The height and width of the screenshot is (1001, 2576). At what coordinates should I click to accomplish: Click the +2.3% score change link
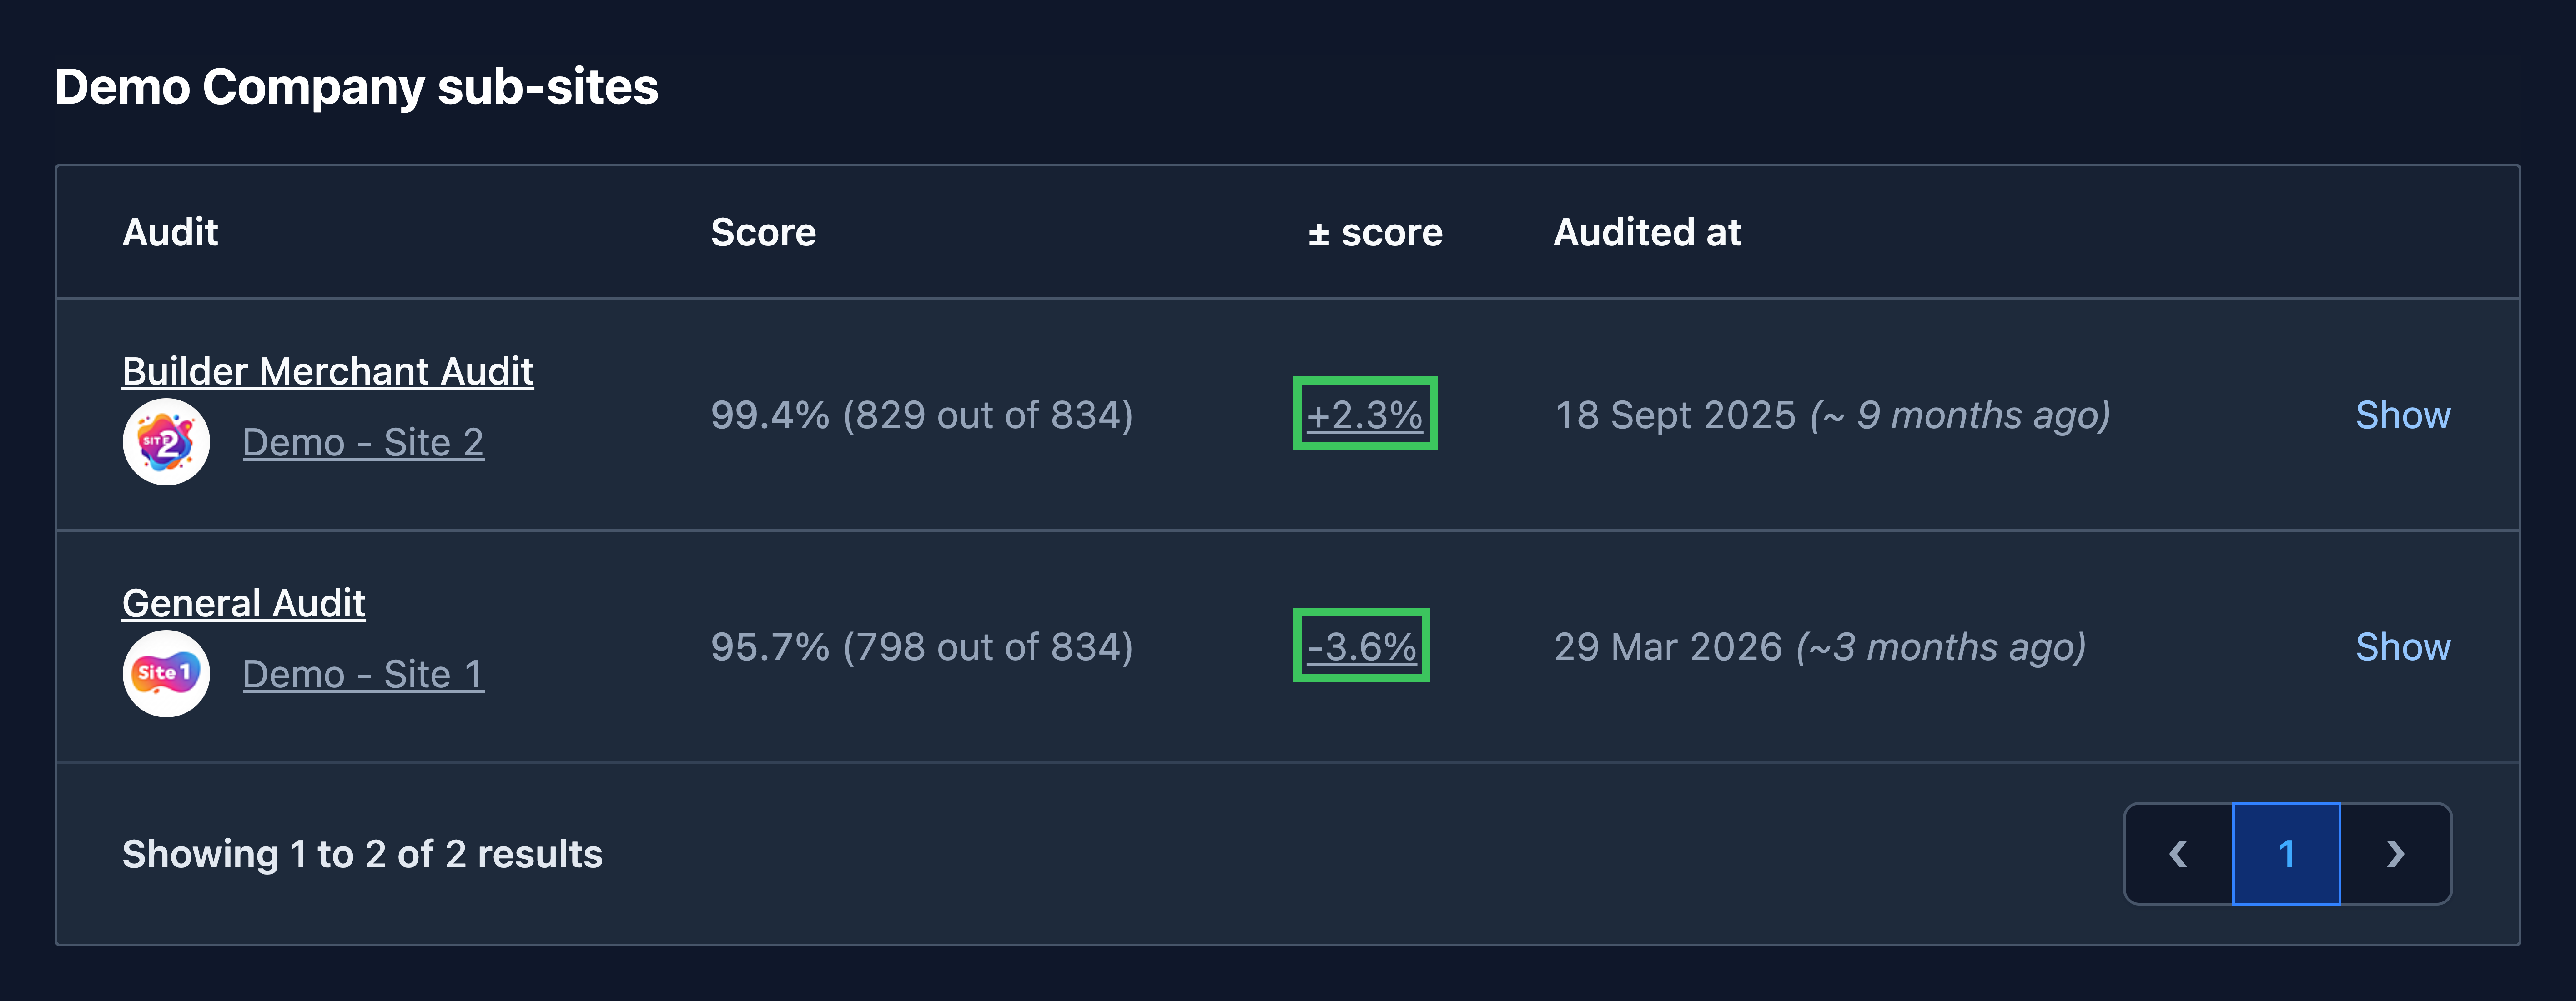point(1365,415)
